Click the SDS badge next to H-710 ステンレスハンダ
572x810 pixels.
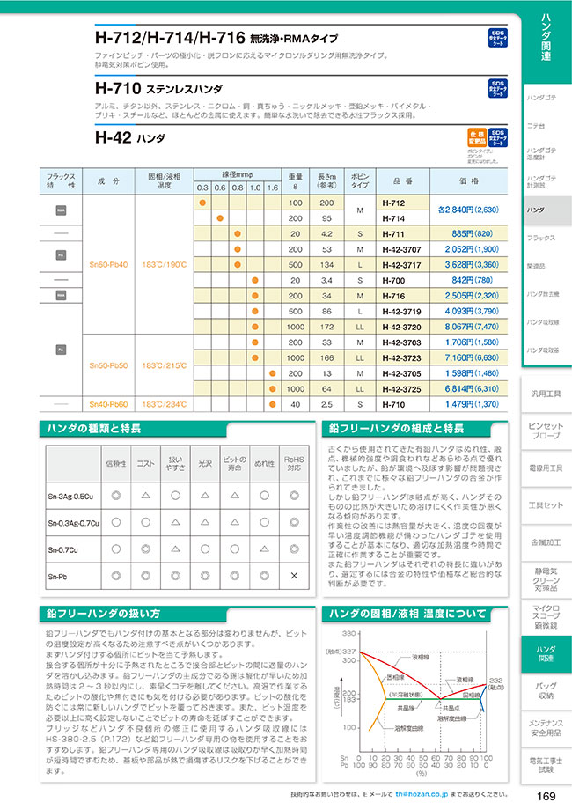(496, 90)
